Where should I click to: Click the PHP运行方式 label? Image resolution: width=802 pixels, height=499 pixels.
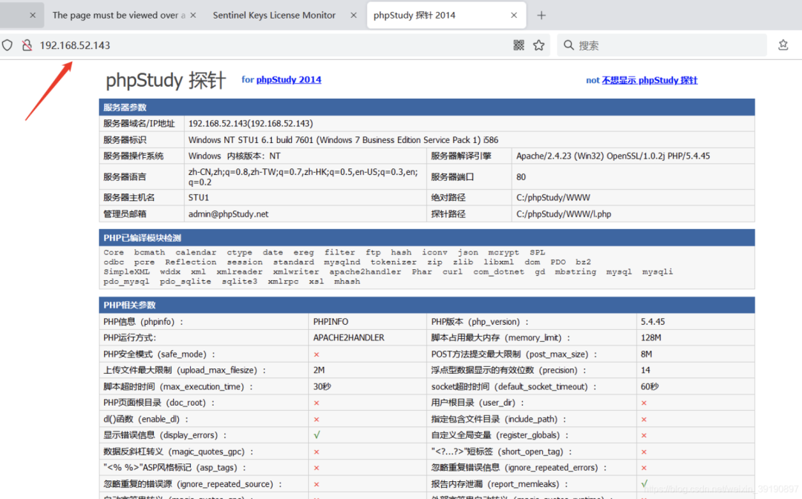click(129, 337)
